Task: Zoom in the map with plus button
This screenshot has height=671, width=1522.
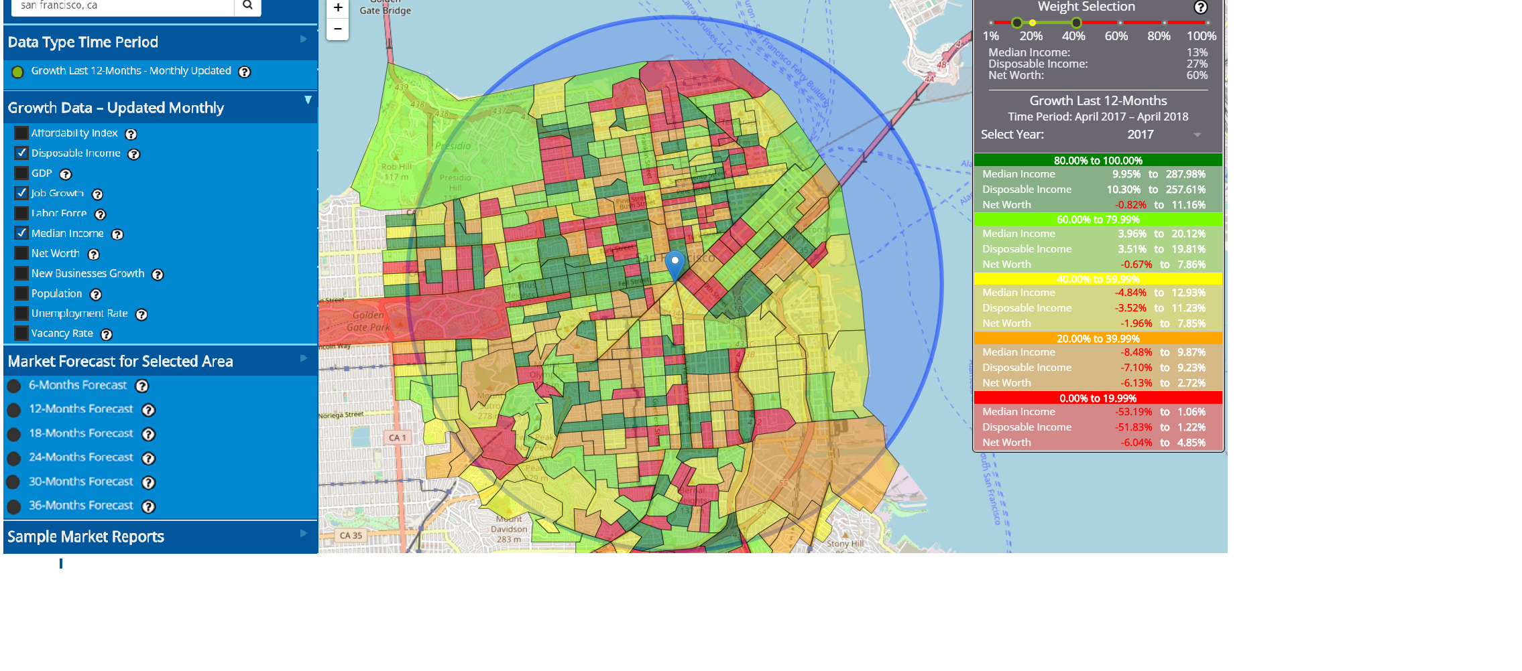Action: (x=338, y=8)
